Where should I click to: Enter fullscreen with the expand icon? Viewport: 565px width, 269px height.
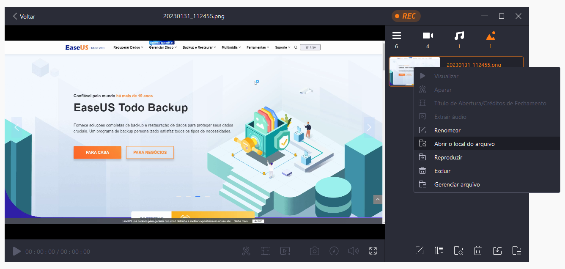coord(373,251)
